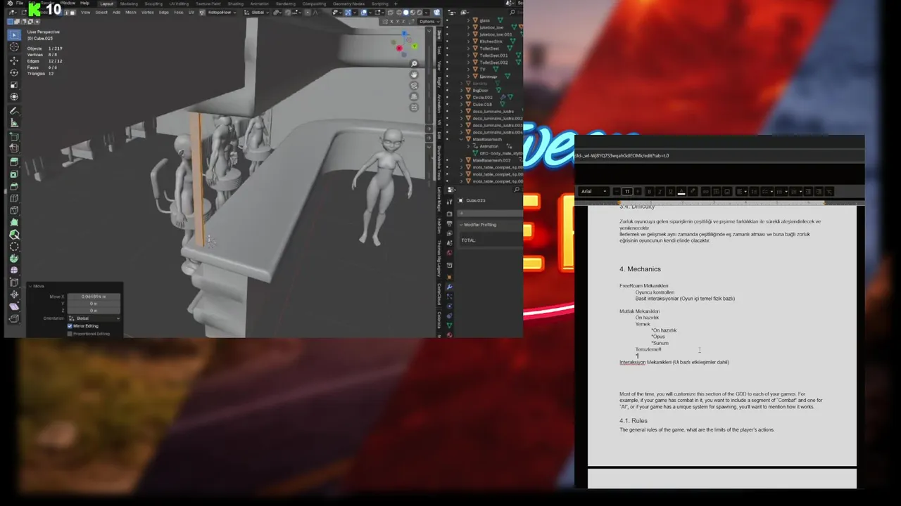Viewport: 901px width, 506px height.
Task: Select the Scale tool in Blender toolbar
Action: (14, 85)
